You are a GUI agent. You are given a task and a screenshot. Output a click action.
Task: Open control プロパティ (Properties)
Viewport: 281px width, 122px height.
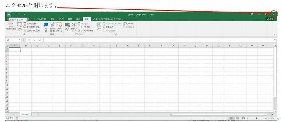(83, 23)
